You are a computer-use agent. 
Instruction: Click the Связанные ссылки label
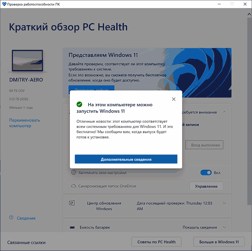[26, 242]
